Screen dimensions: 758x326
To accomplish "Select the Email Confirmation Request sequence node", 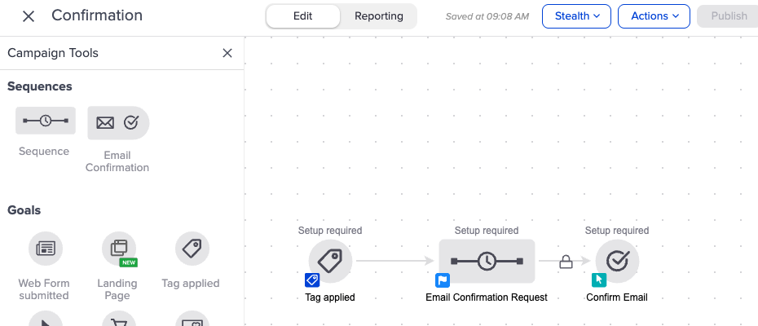I will click(x=486, y=261).
